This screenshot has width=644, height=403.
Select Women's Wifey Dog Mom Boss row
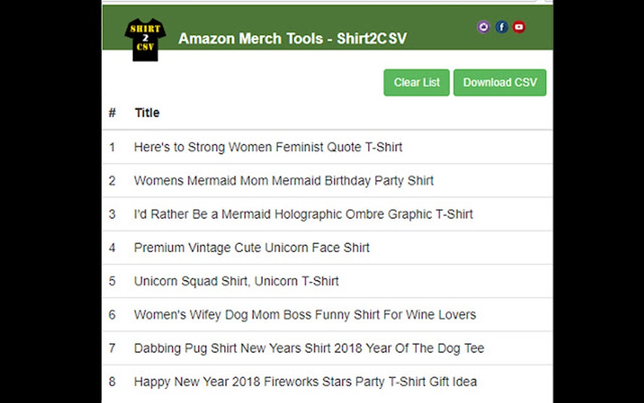pyautogui.click(x=304, y=315)
